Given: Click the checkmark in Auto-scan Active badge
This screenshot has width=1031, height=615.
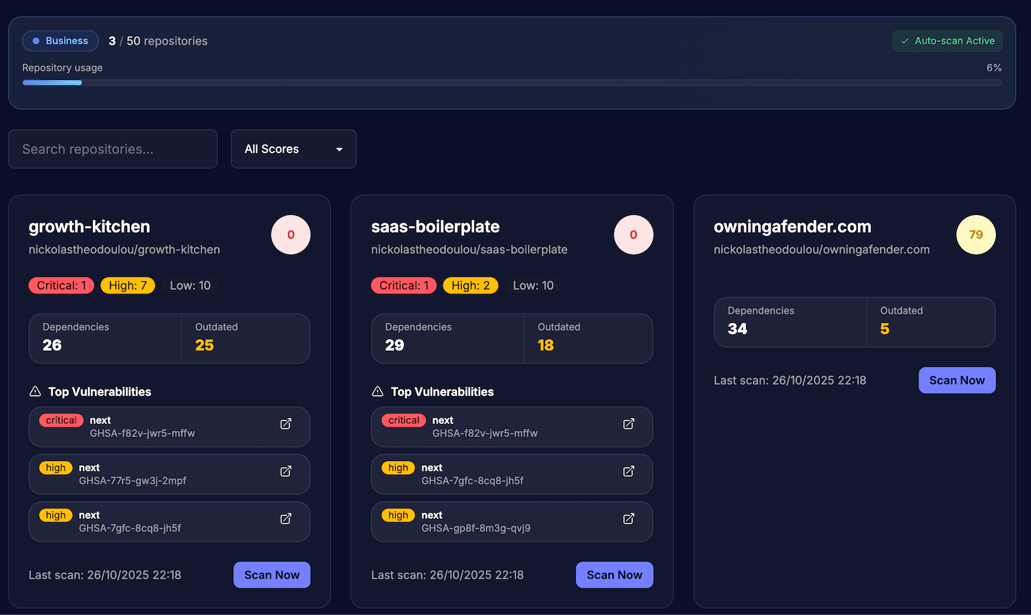Looking at the screenshot, I should click(905, 41).
